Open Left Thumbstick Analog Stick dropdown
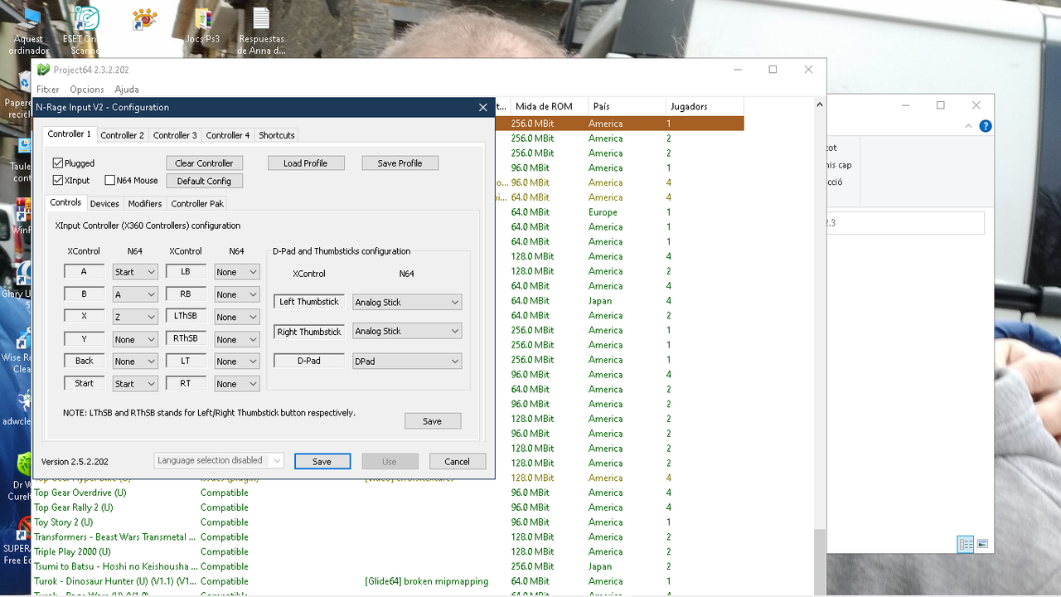1061x597 pixels. 407,303
